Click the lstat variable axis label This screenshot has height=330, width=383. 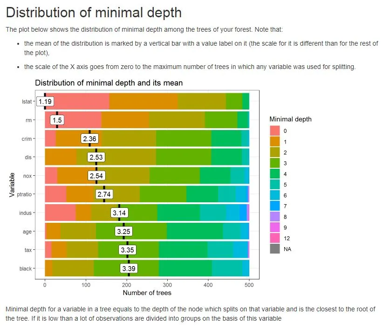[x=27, y=101]
